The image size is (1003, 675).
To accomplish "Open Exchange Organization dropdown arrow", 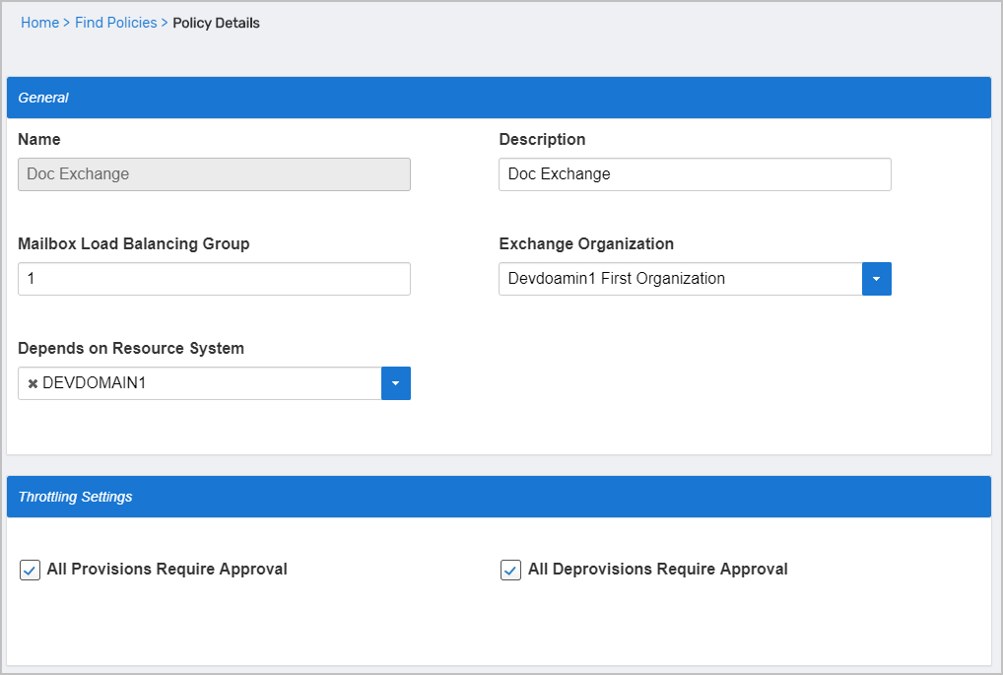I will click(876, 279).
